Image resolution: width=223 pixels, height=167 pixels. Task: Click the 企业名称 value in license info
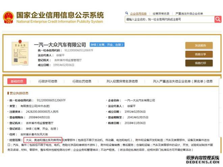pos(140,101)
